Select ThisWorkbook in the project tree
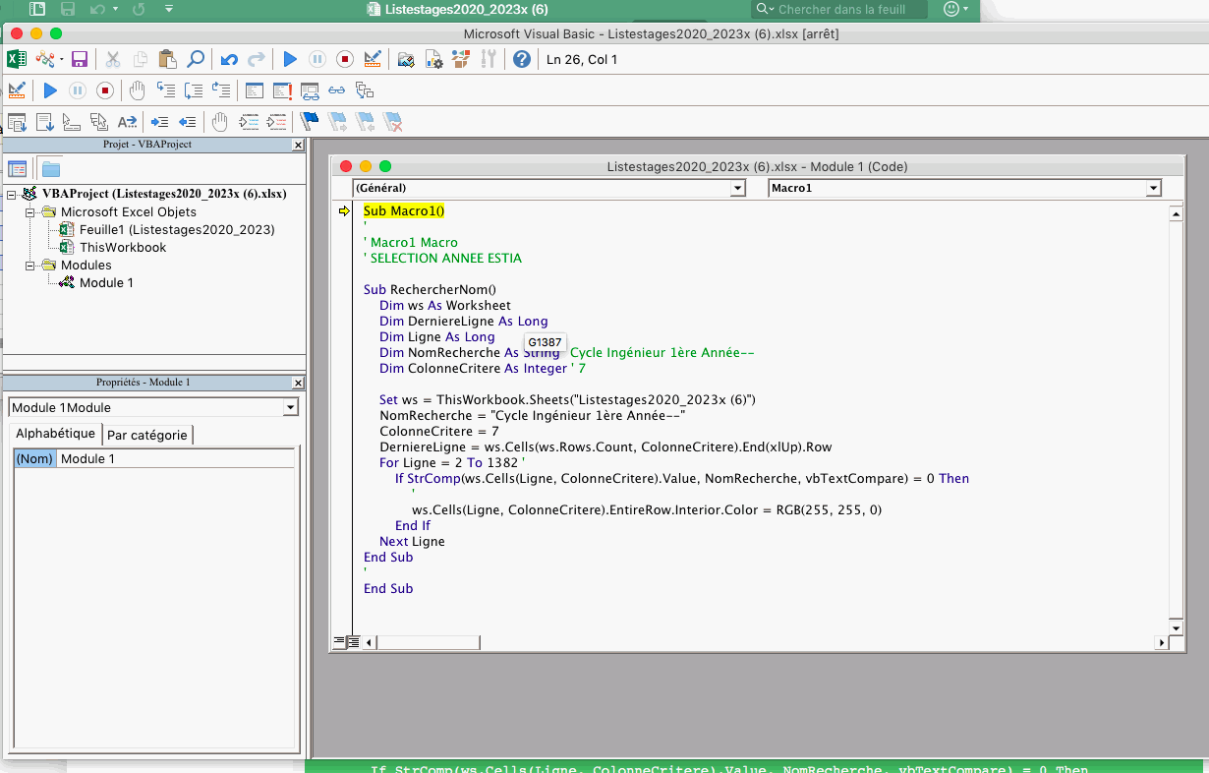The image size is (1209, 773). click(x=123, y=248)
